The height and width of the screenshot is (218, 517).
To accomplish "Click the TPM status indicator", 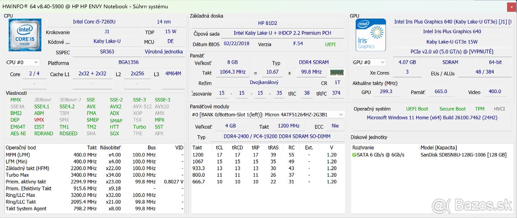I will tap(480, 109).
